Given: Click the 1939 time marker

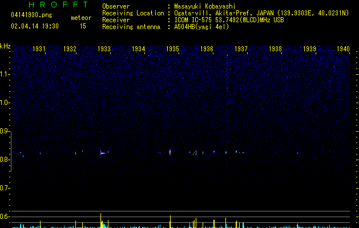Looking at the screenshot, I should click(x=309, y=49).
